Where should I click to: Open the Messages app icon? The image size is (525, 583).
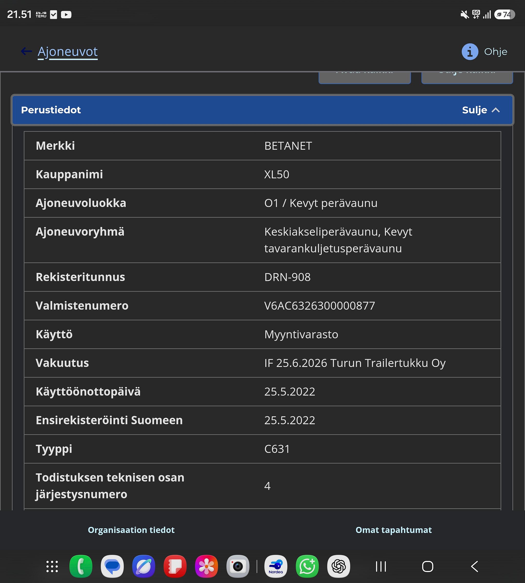pos(112,566)
